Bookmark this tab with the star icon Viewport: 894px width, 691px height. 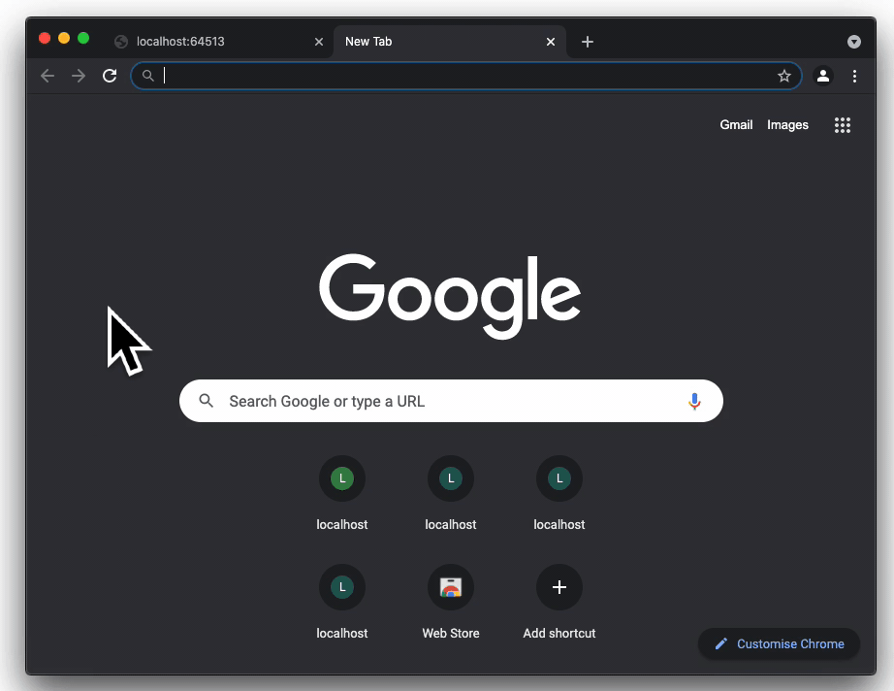[784, 76]
